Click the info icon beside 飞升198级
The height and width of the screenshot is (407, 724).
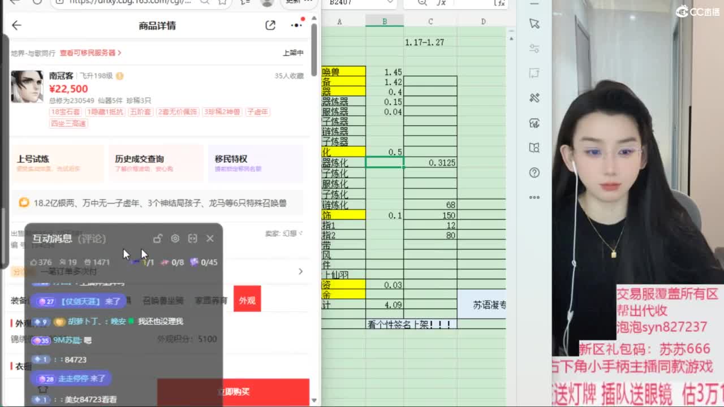[120, 76]
